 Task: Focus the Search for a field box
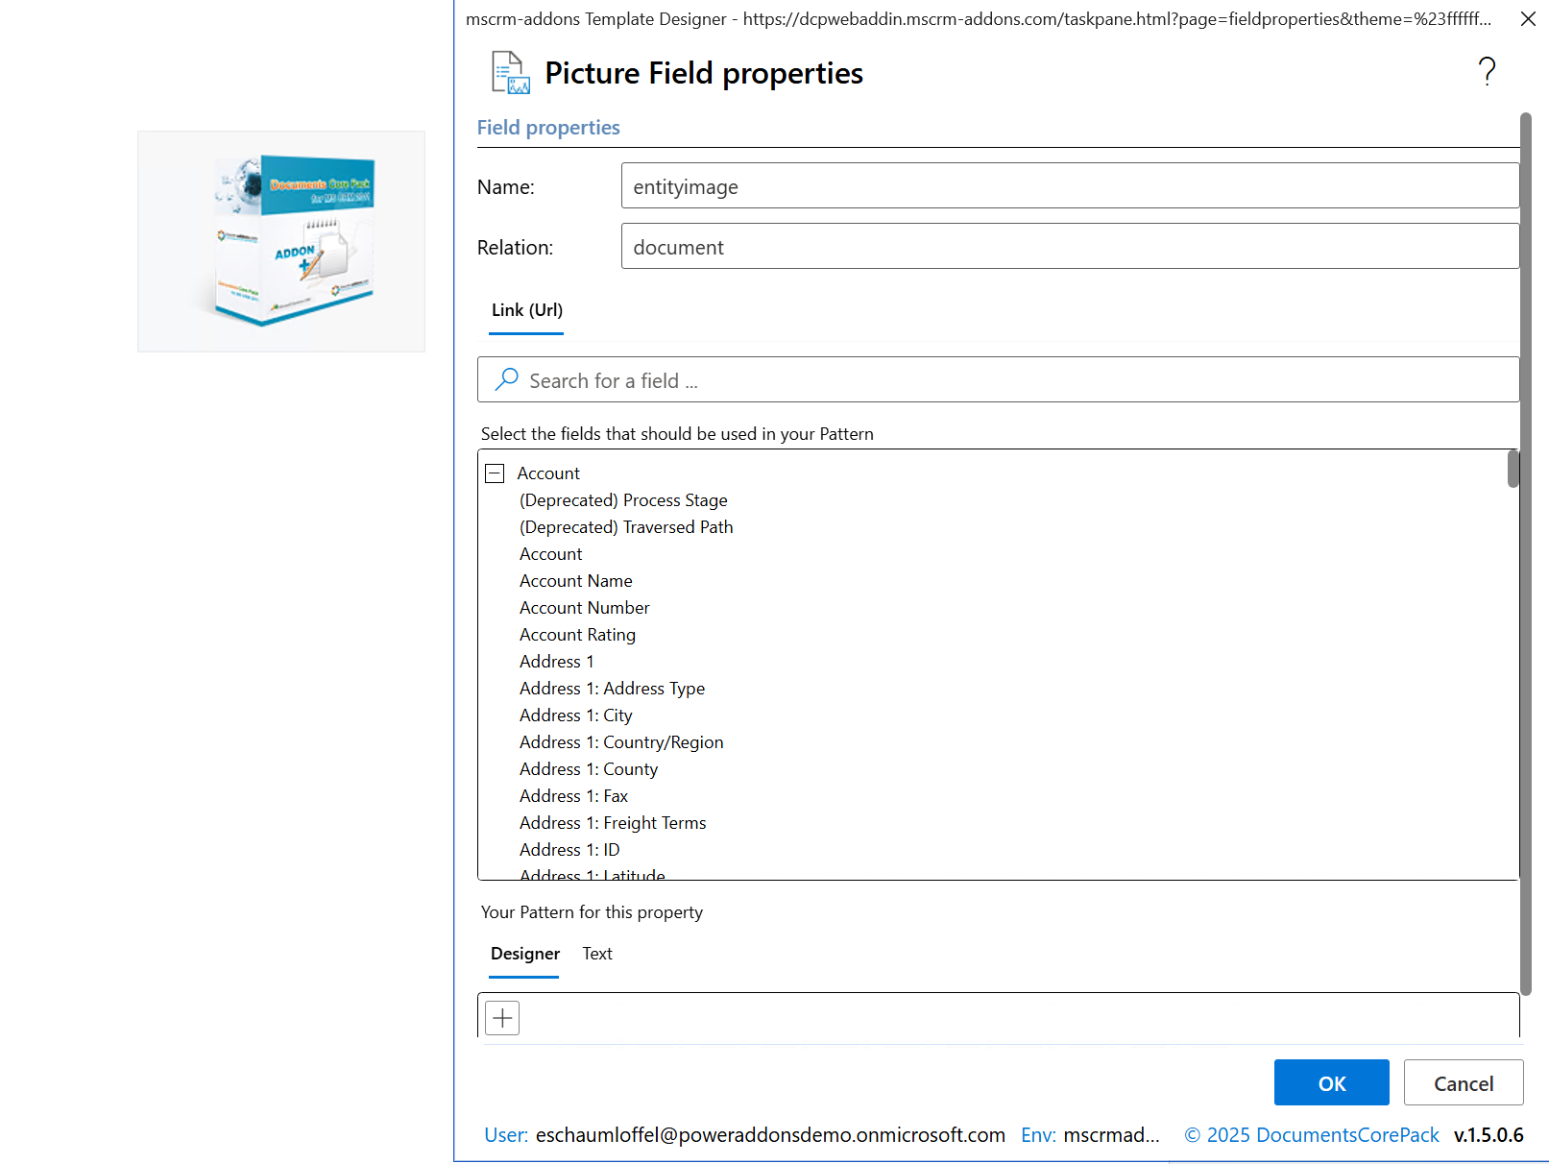(1008, 380)
